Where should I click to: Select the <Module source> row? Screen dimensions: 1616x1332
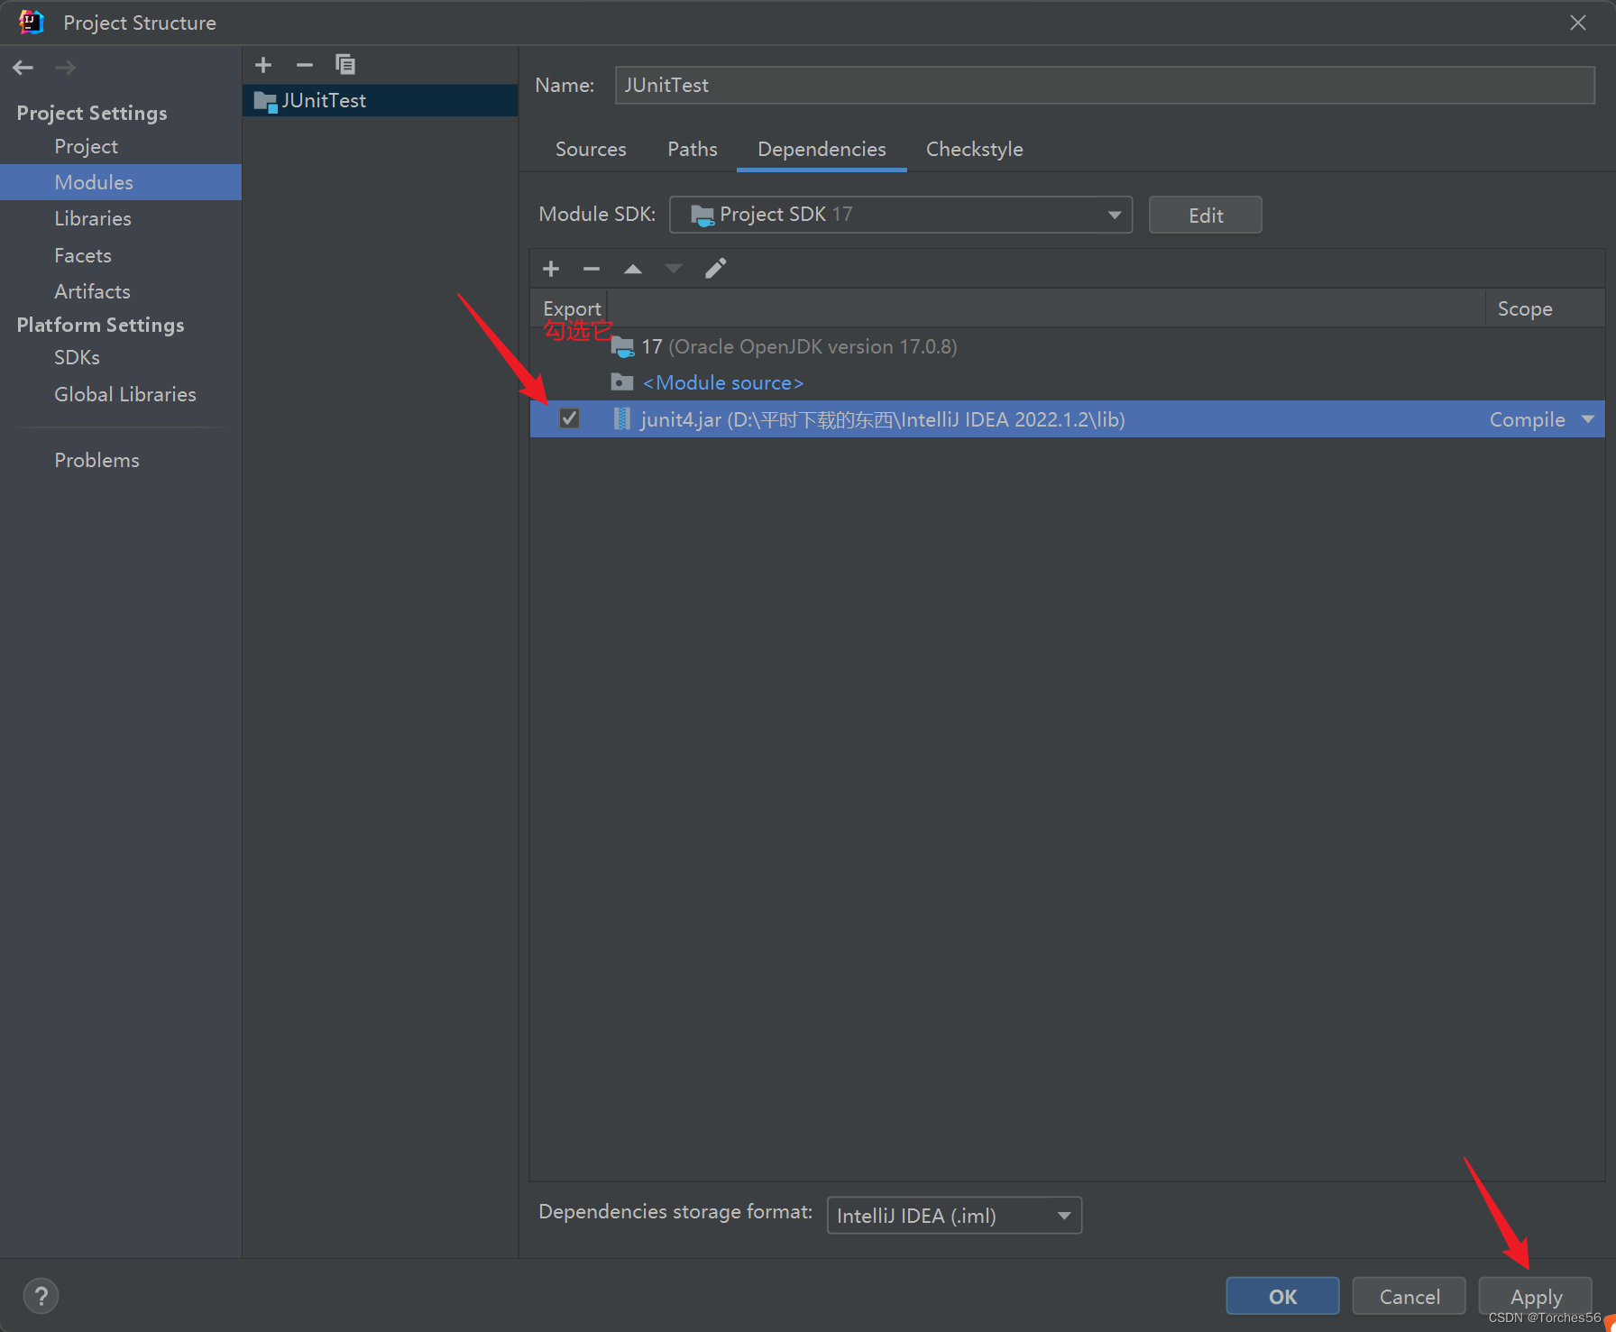1067,382
